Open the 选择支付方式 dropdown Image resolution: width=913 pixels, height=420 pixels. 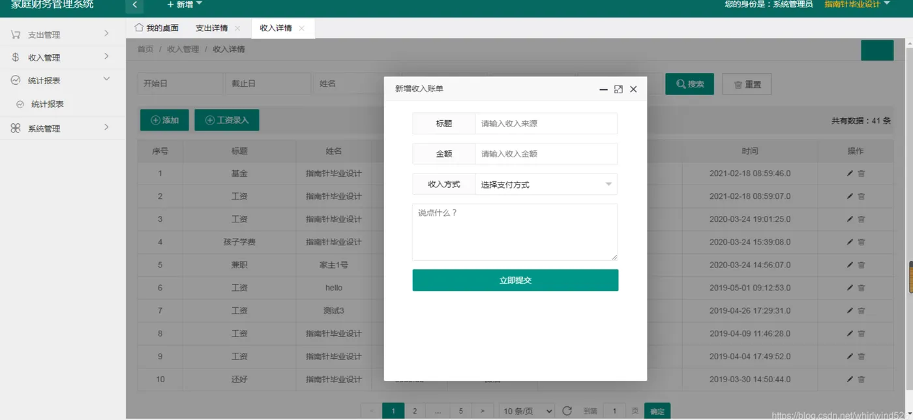pyautogui.click(x=546, y=185)
